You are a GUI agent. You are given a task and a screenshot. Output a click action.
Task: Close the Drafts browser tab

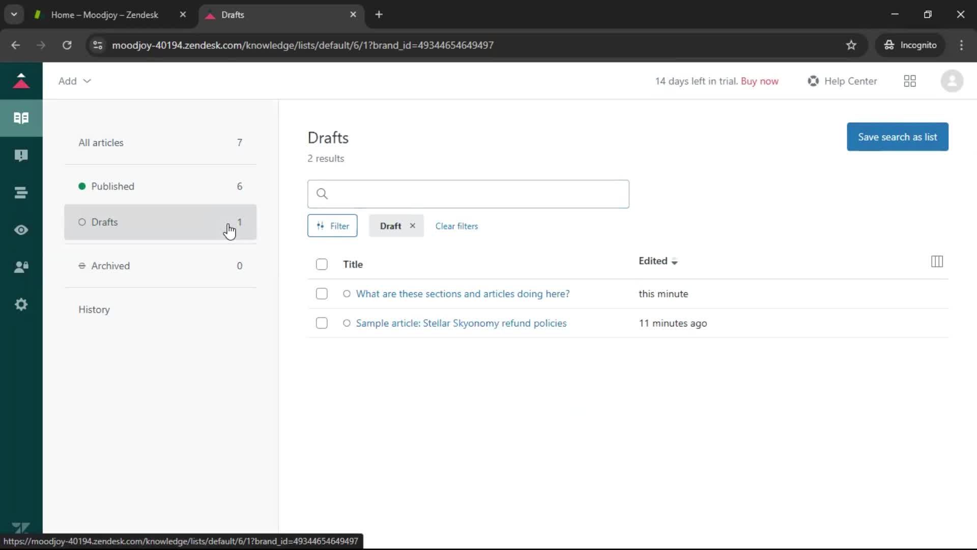click(x=353, y=15)
